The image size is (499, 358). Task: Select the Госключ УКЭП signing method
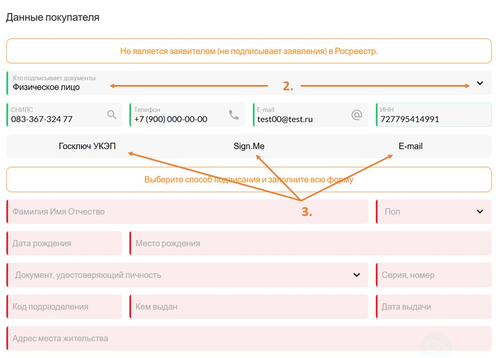click(87, 146)
